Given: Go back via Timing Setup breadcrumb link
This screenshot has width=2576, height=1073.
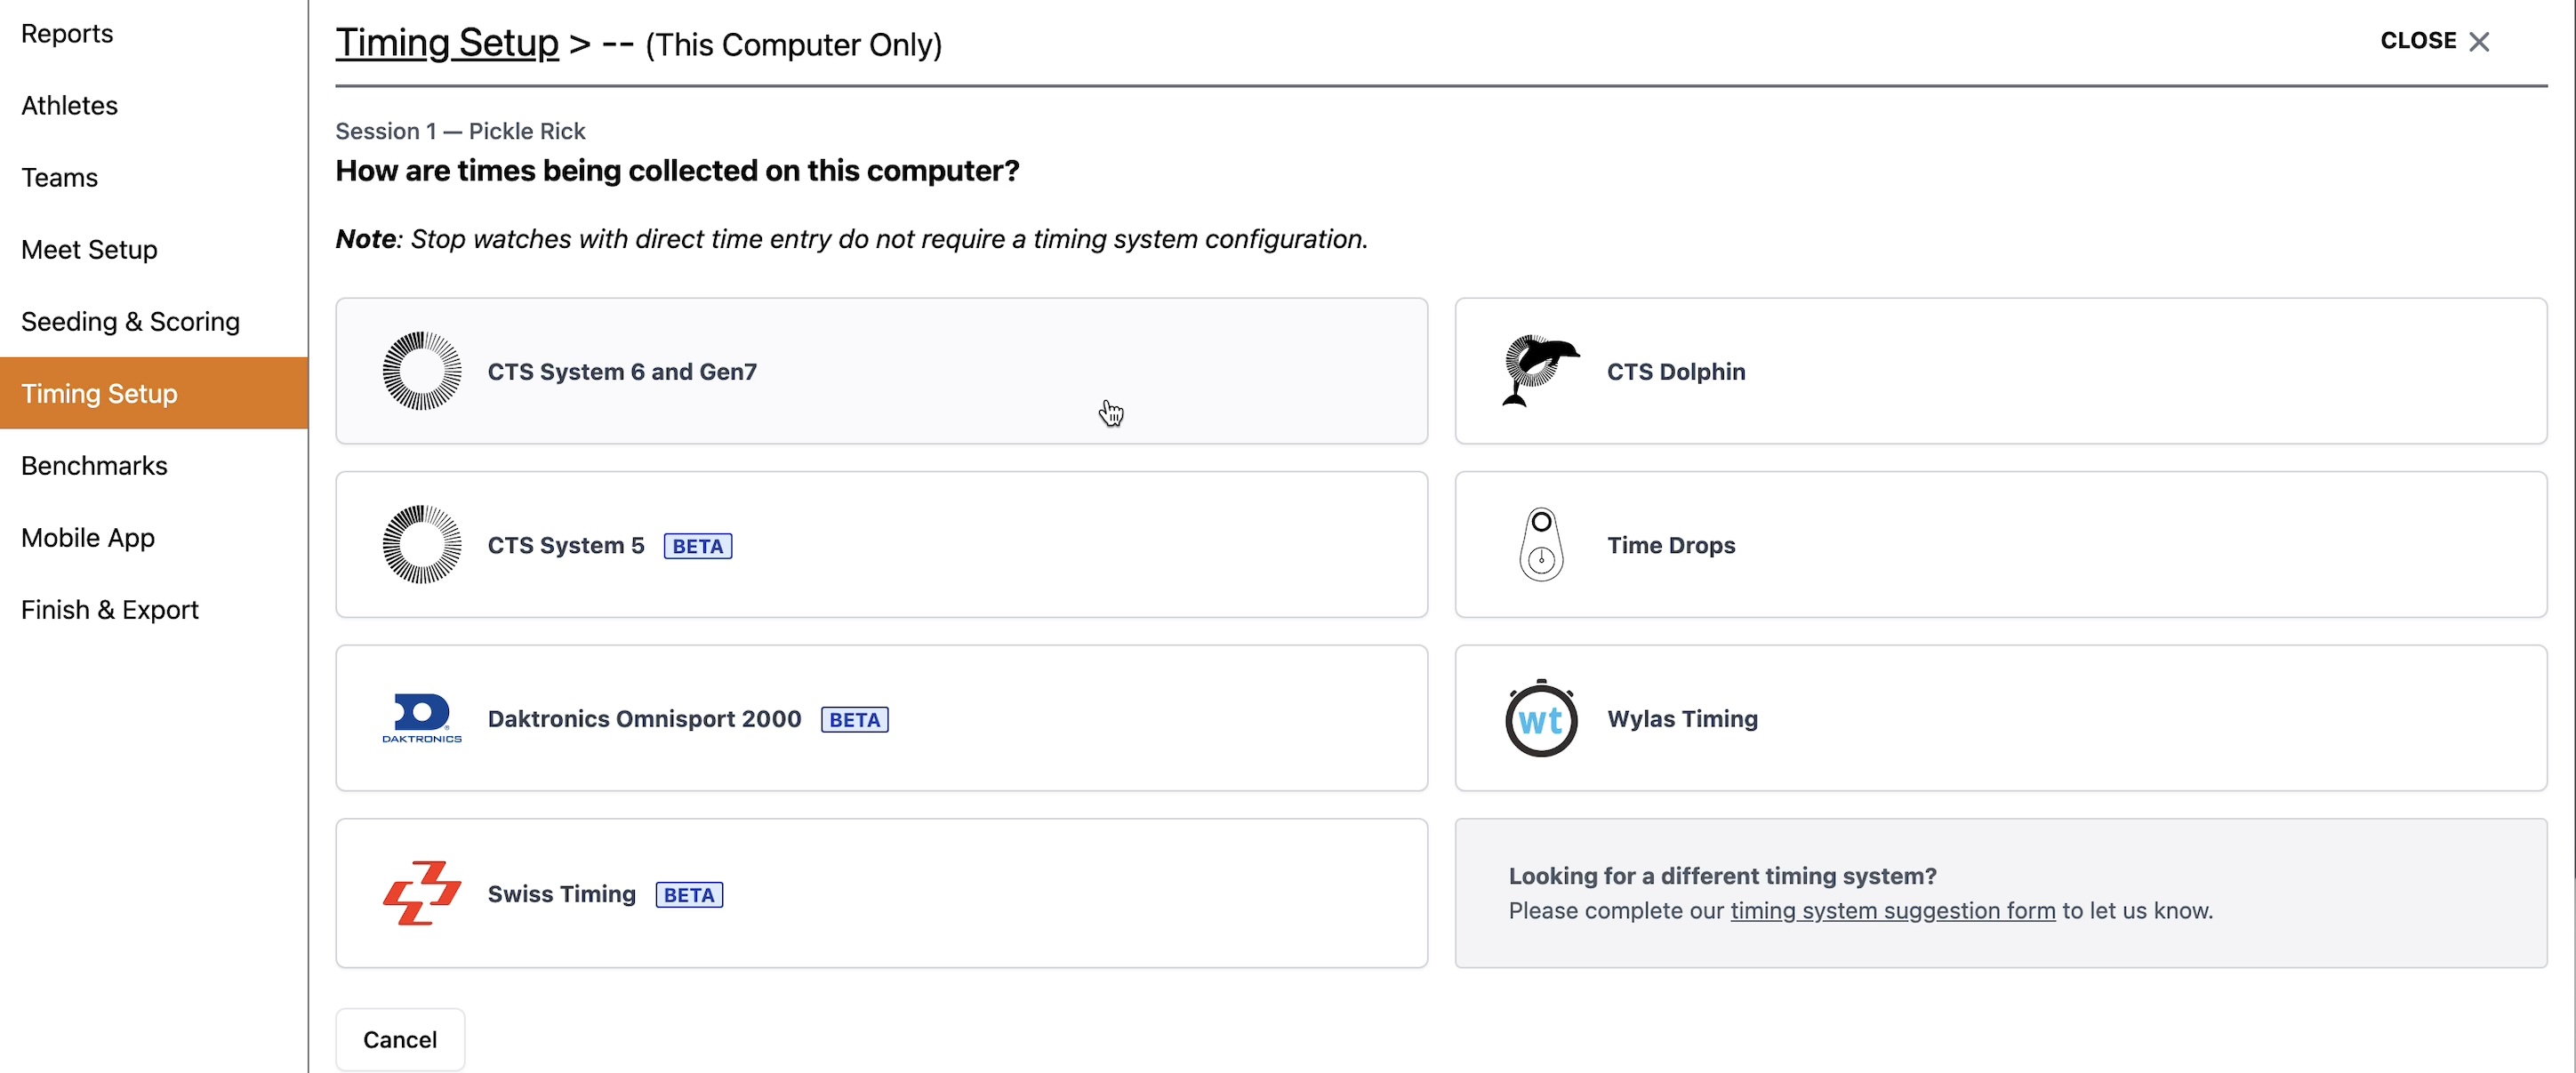Looking at the screenshot, I should click(x=447, y=43).
